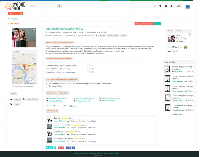
Task: Click in the Search input field
Action: coord(43,6)
